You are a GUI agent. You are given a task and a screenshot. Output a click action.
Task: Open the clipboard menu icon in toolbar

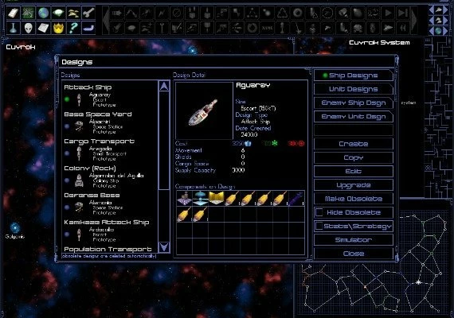(x=14, y=13)
